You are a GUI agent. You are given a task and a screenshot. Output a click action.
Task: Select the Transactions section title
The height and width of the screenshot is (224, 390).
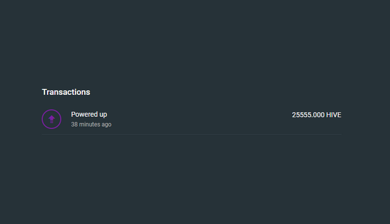(x=66, y=92)
